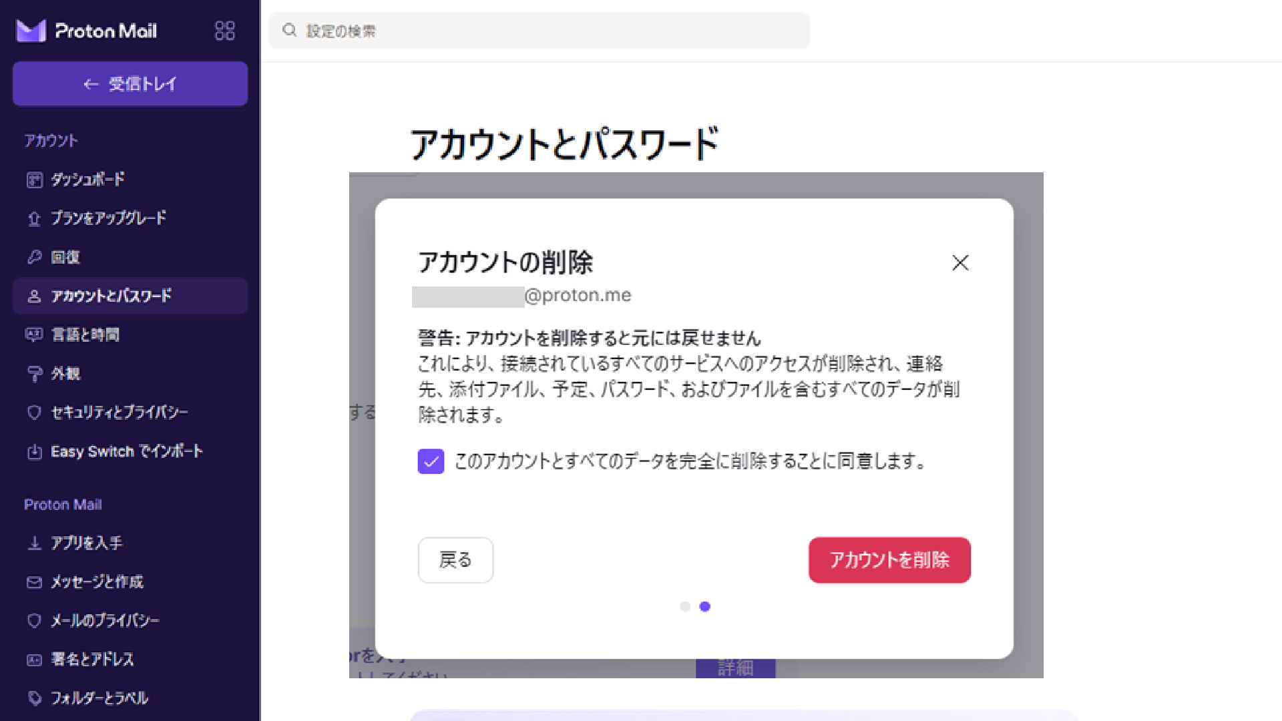
Task: Click the 外観 paint roller icon
Action: [x=34, y=374]
